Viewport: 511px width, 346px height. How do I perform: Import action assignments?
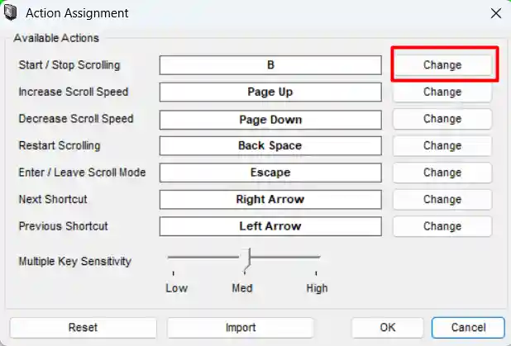click(x=241, y=327)
